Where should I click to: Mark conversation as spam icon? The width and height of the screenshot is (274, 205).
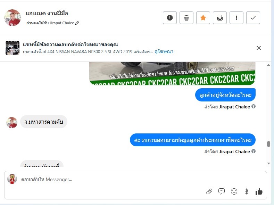click(x=170, y=18)
